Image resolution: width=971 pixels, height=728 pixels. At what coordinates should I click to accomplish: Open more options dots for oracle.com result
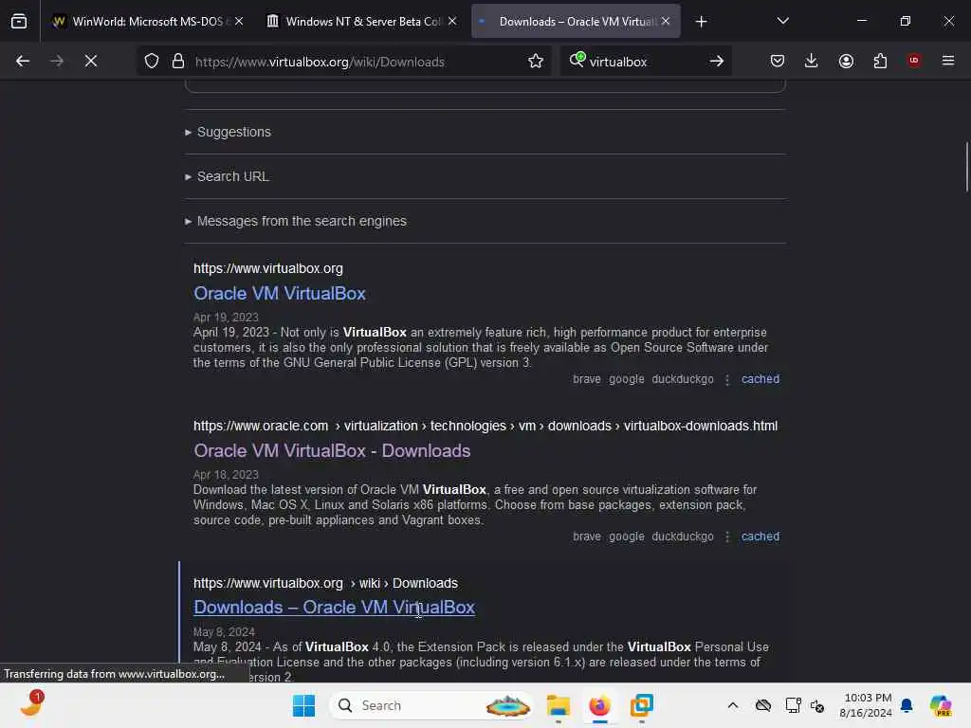[x=727, y=537]
